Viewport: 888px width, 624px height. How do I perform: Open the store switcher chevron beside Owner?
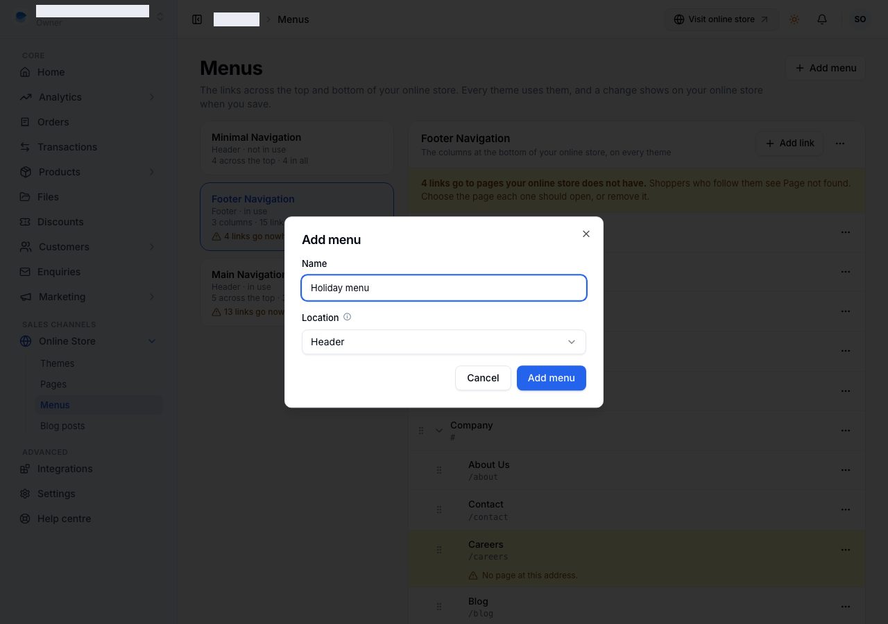(x=160, y=16)
